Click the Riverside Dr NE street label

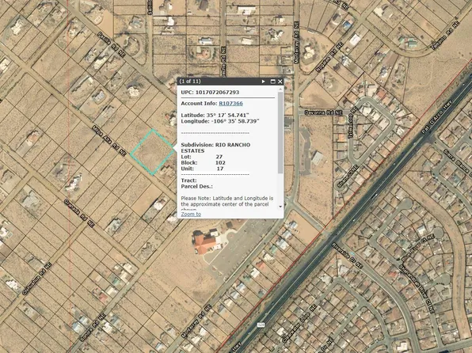347,255
